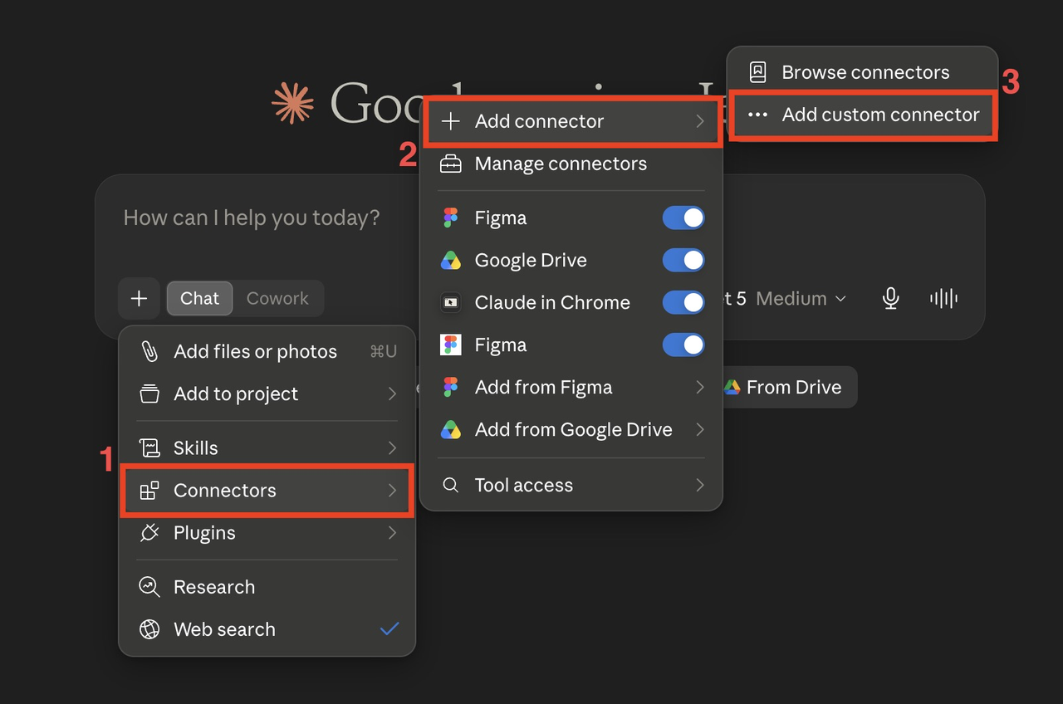This screenshot has width=1063, height=704.
Task: Click the Browse connectors book icon
Action: tap(757, 72)
